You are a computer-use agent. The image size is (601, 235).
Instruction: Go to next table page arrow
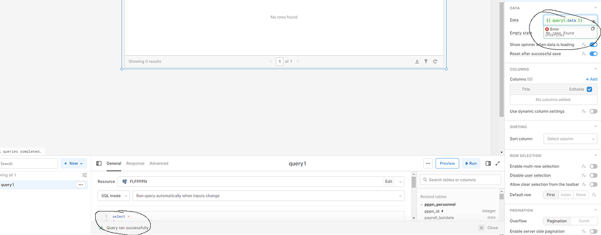coord(298,62)
